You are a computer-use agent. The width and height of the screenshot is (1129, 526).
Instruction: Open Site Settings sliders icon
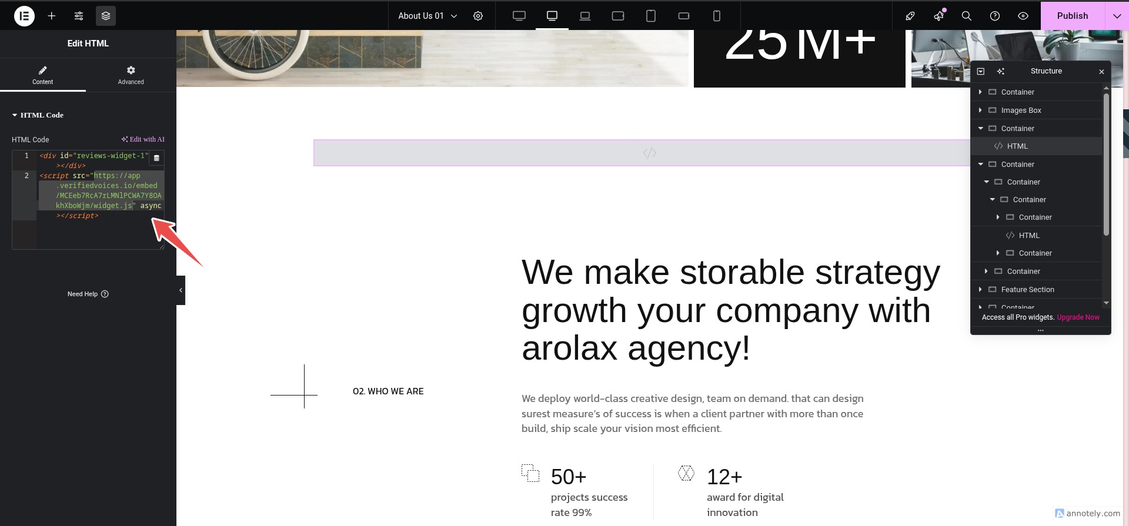(x=79, y=16)
